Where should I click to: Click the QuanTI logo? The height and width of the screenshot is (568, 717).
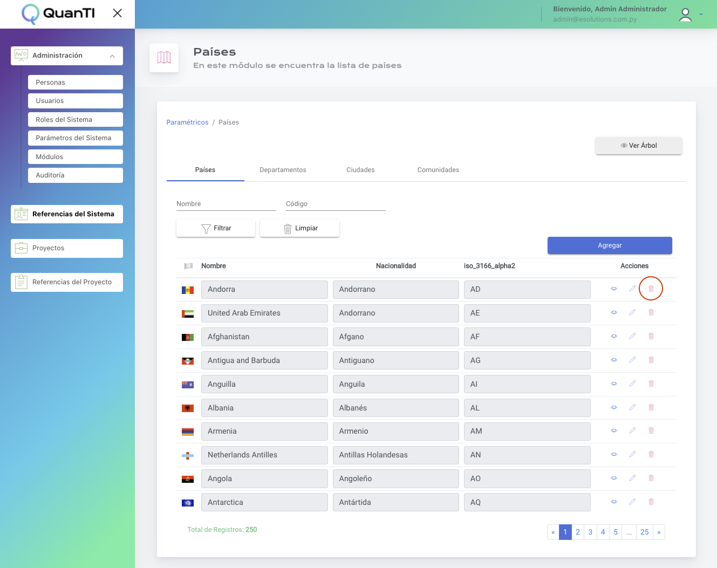(x=58, y=13)
